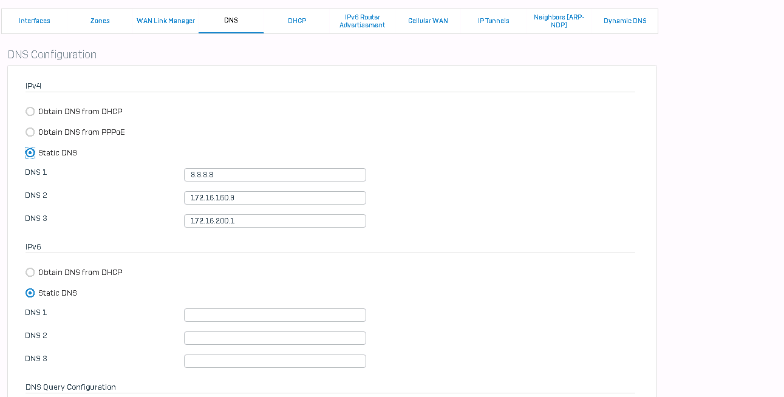Viewport: 784px width, 397px height.
Task: Open the IP Tunnels tab
Action: [x=494, y=21]
